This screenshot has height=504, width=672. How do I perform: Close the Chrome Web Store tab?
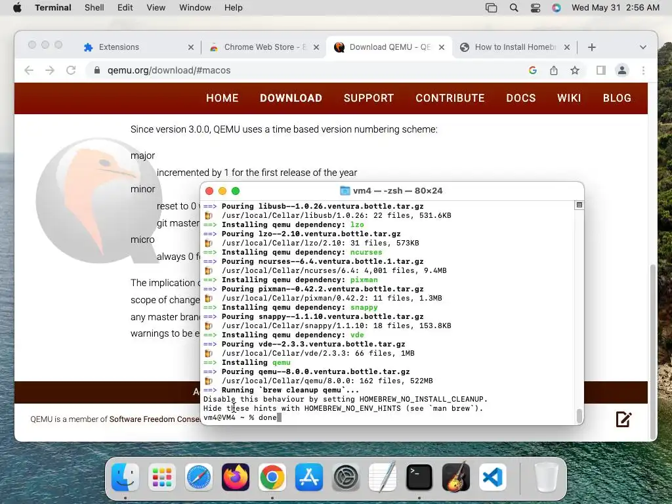[316, 47]
